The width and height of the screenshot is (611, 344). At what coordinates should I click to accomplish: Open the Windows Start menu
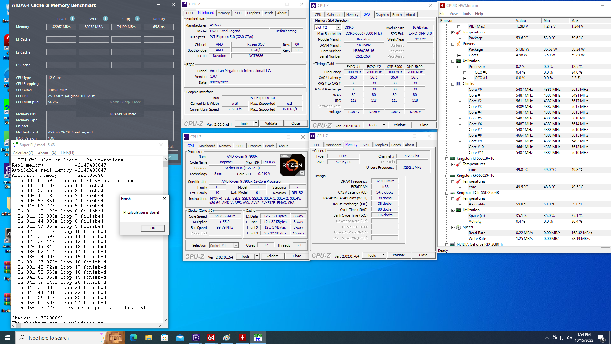pos(8,338)
